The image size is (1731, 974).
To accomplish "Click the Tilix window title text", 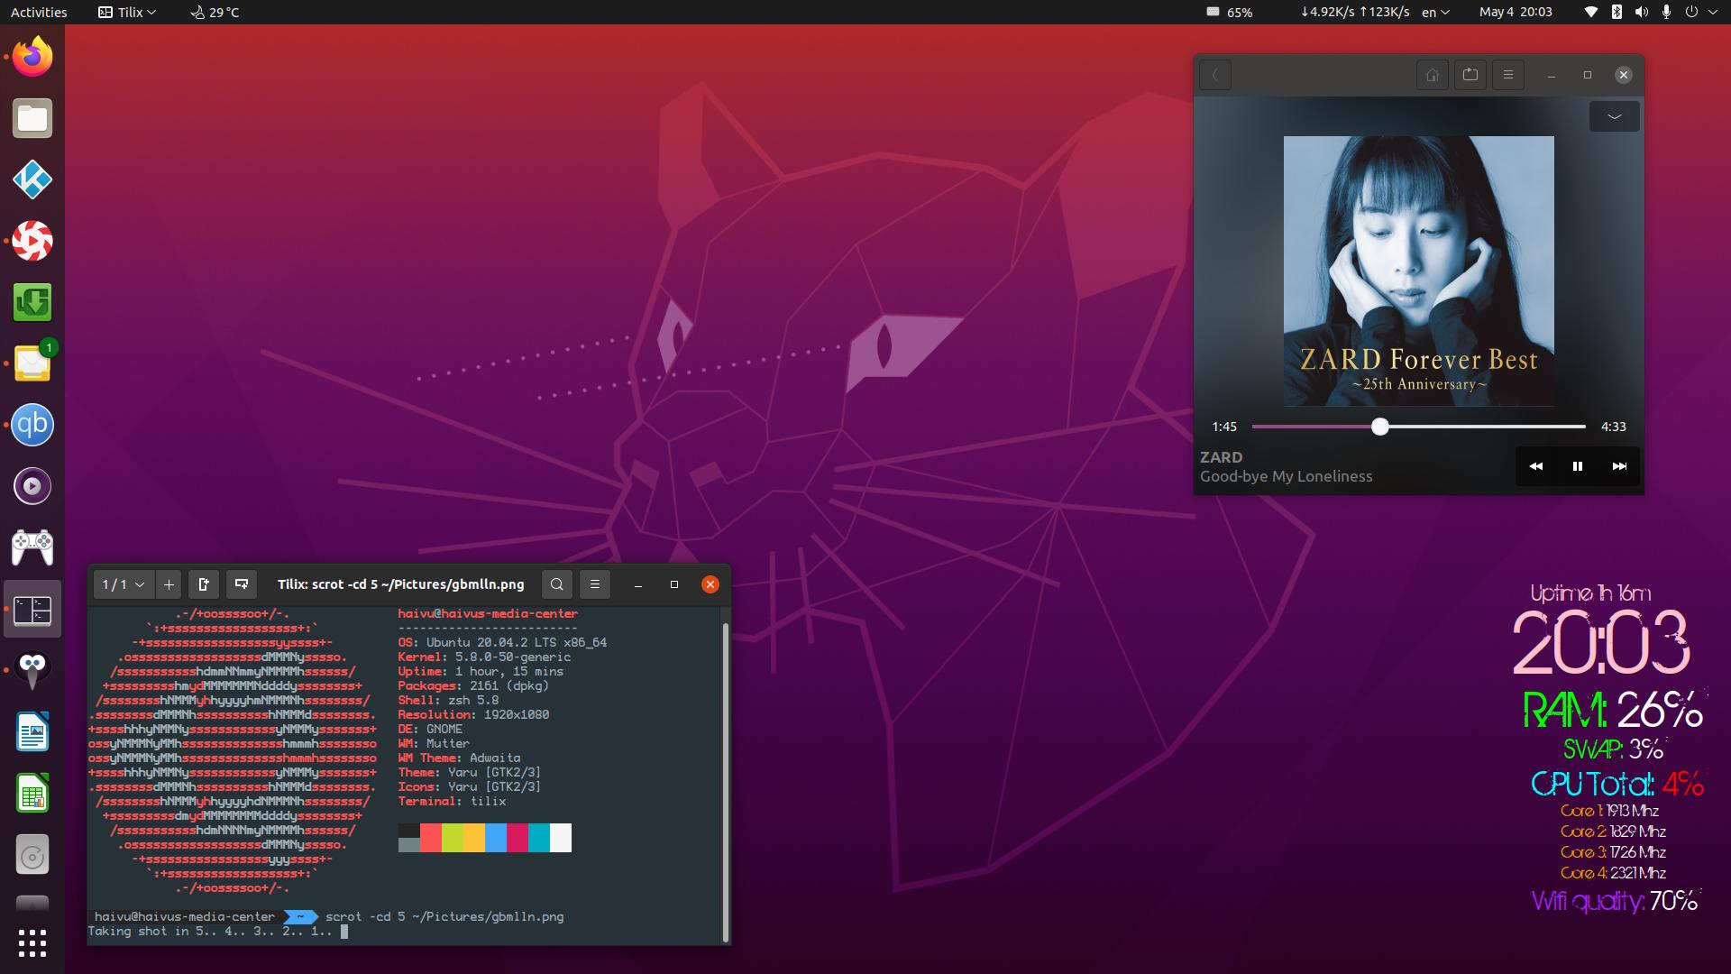I will point(400,584).
